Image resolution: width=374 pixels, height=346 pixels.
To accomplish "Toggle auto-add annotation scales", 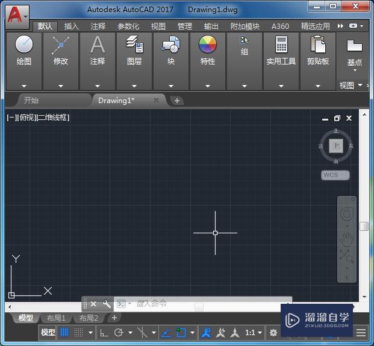I will (x=220, y=332).
